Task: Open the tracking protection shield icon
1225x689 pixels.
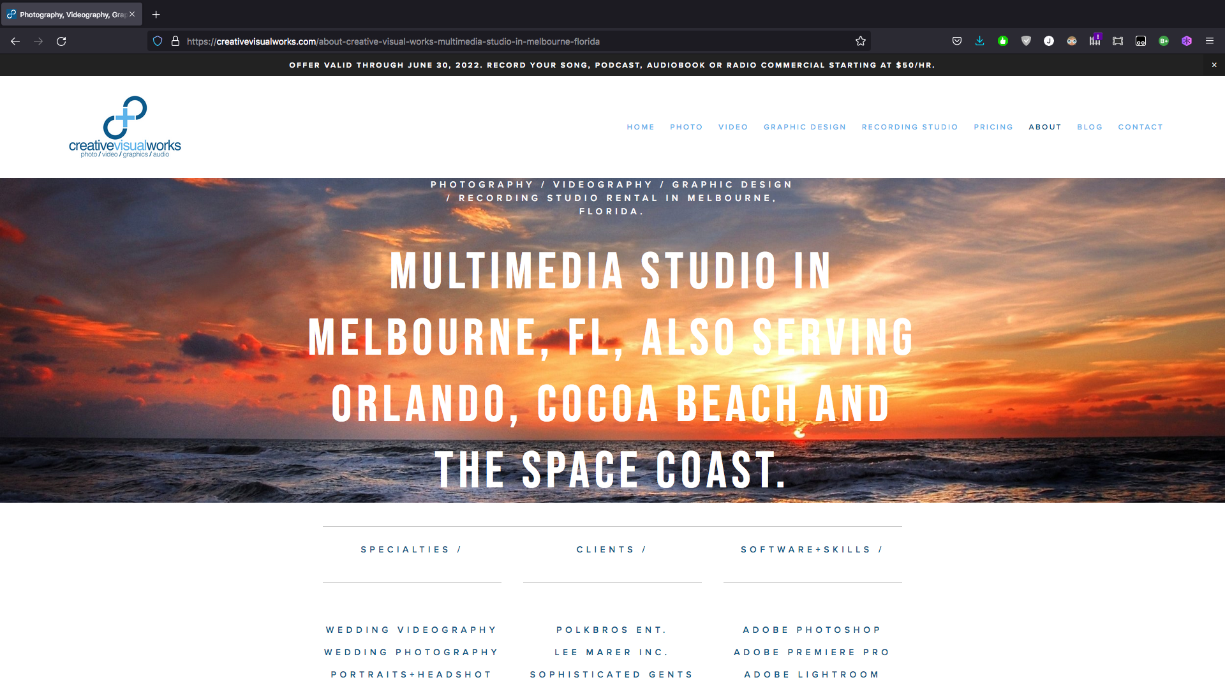Action: [158, 41]
